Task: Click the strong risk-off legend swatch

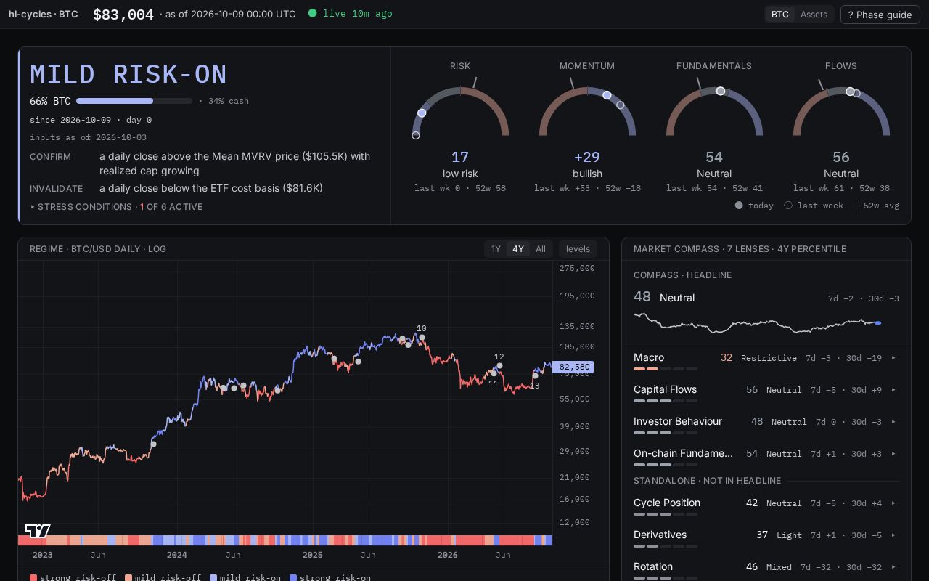Action: pos(33,578)
